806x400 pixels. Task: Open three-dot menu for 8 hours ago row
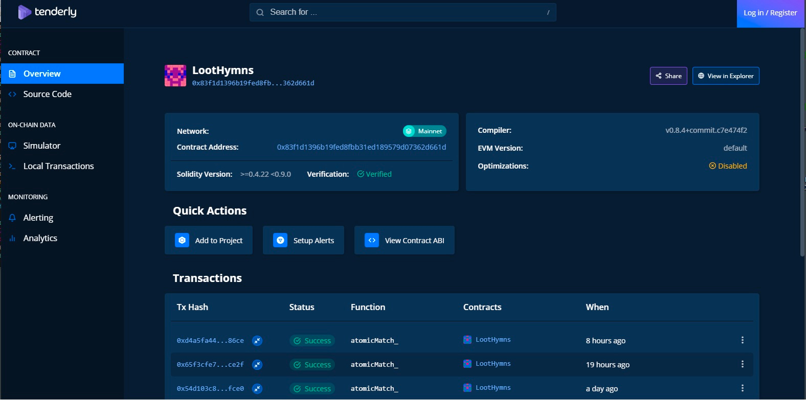[743, 340]
